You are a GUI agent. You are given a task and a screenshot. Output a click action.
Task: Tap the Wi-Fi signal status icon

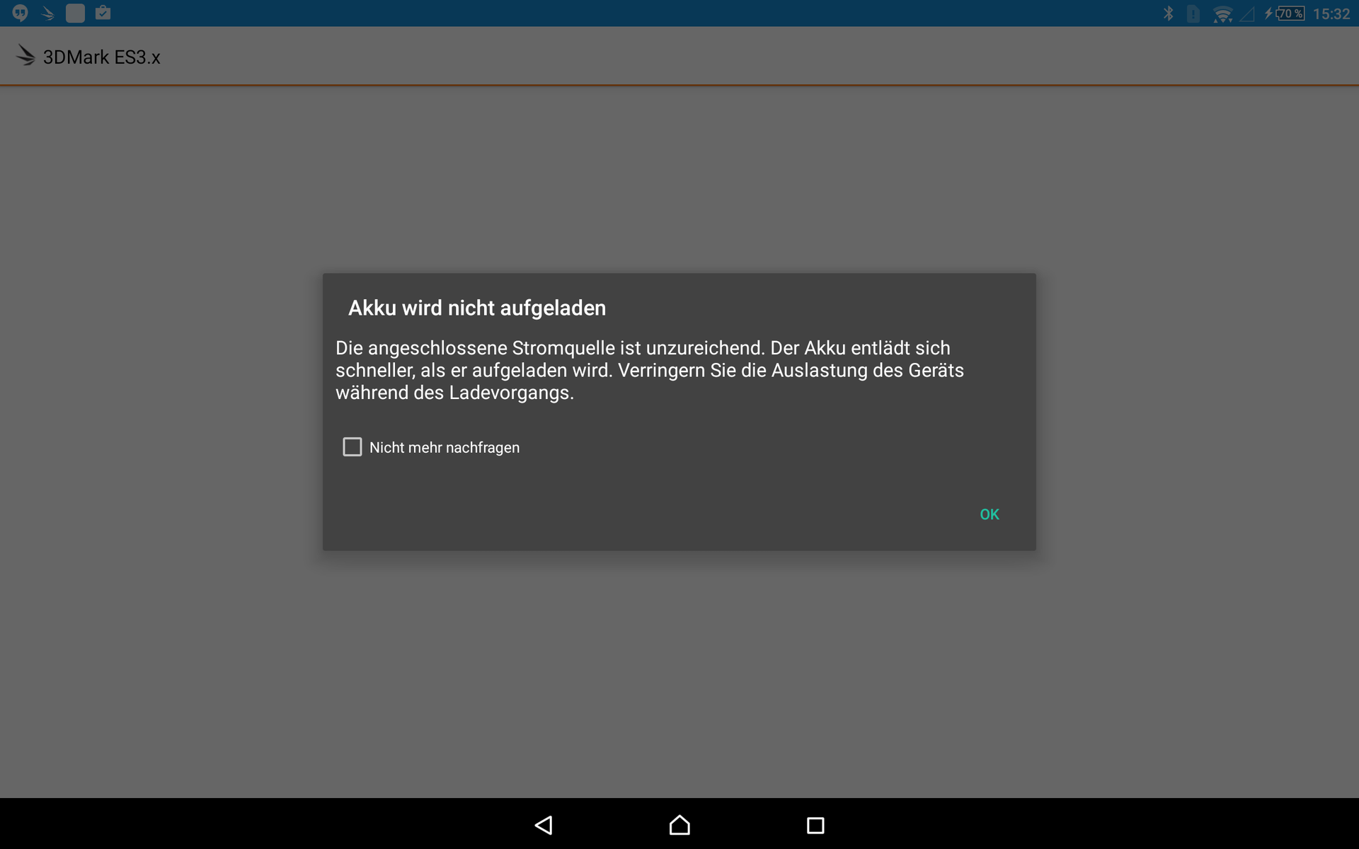coord(1222,14)
